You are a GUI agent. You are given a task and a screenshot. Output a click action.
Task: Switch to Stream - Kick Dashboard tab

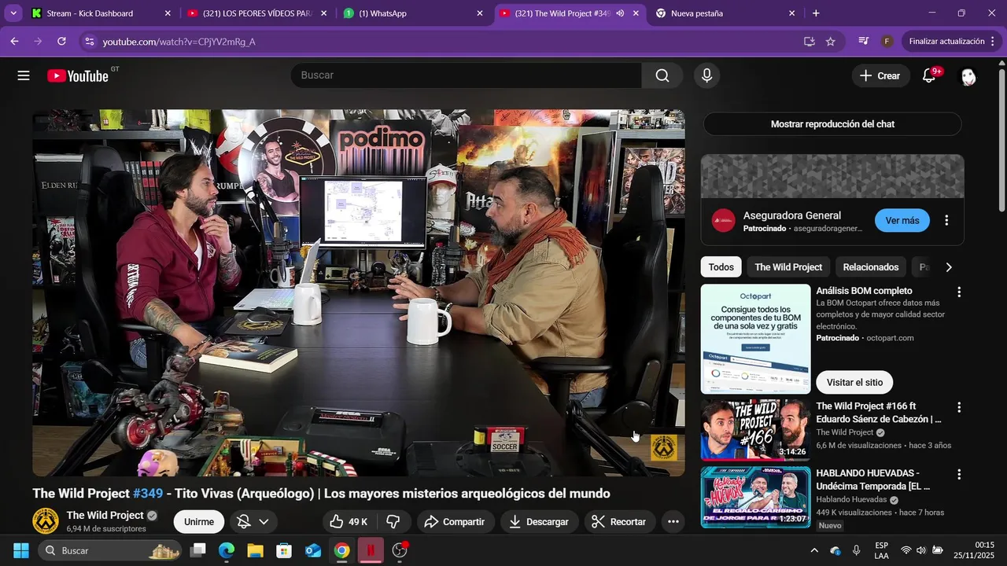coord(101,13)
